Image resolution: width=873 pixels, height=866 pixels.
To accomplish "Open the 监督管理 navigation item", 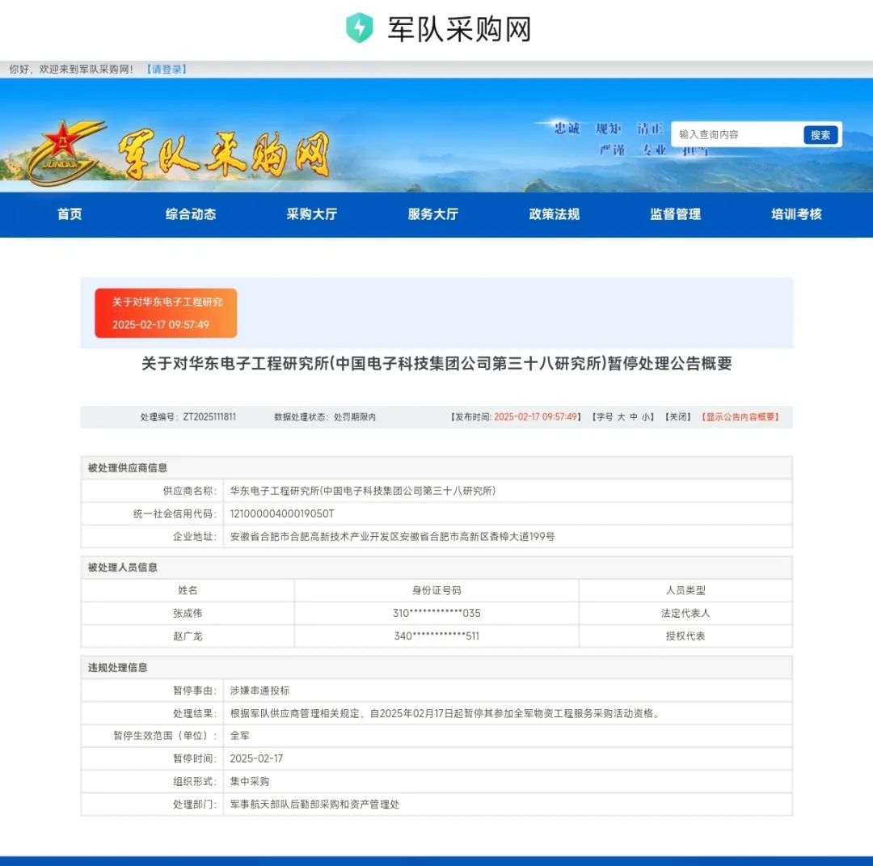I will pyautogui.click(x=675, y=214).
